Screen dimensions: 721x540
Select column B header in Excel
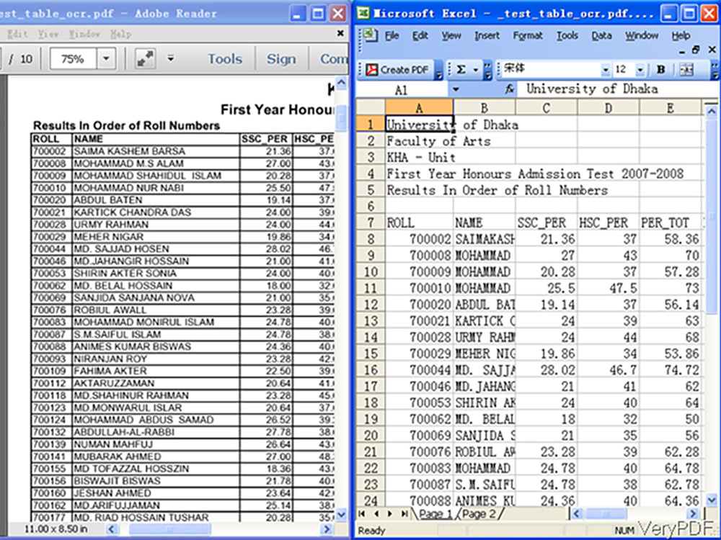click(x=485, y=108)
